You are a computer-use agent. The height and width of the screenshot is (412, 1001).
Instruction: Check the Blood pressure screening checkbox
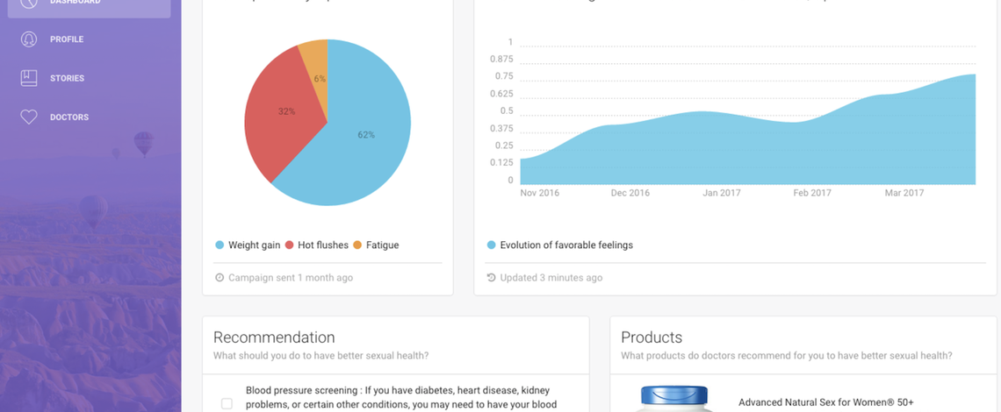point(227,403)
